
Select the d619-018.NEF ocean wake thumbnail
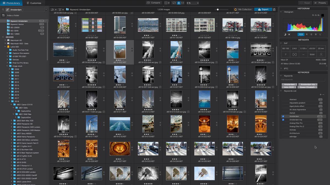click(120, 124)
